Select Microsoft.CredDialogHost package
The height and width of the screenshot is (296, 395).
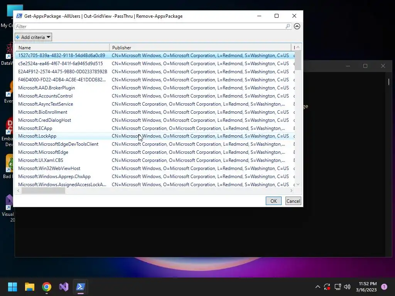(155, 120)
